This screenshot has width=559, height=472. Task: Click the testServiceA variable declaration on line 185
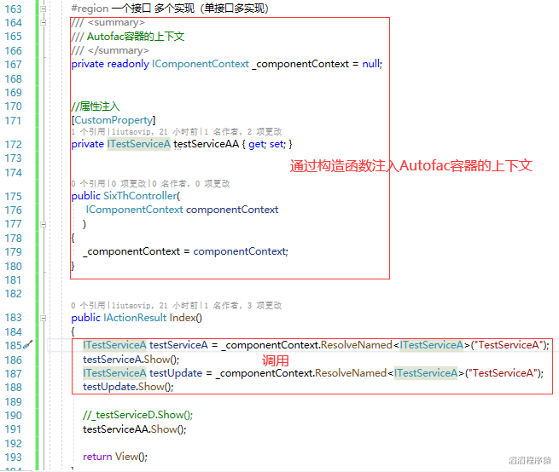(x=178, y=345)
